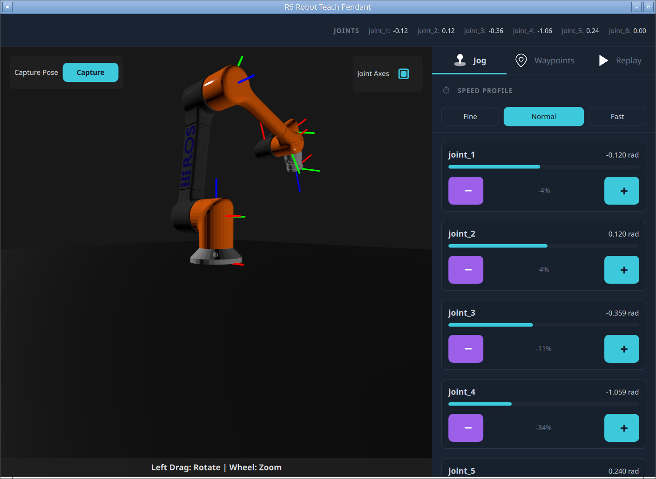
Task: Click the joint_2 0.120 rad value
Action: pyautogui.click(x=623, y=234)
